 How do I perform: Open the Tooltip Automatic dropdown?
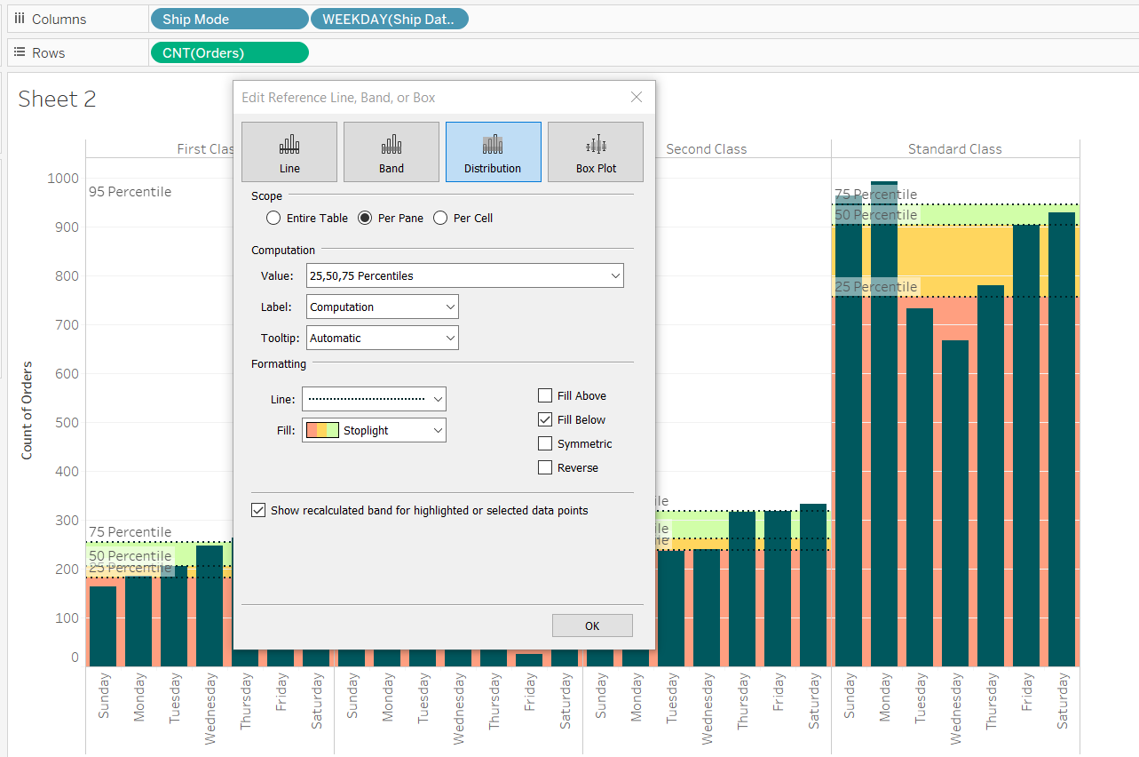[383, 338]
